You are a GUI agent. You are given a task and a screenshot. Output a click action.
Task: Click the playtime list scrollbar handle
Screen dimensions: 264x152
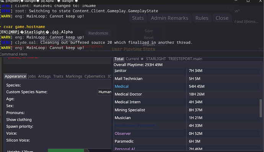click(261, 108)
